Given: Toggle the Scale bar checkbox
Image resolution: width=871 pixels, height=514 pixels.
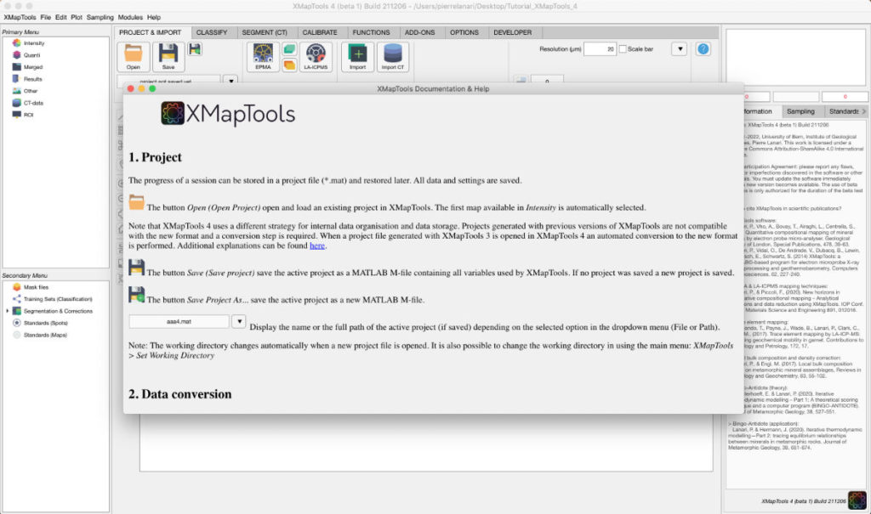Looking at the screenshot, I should 623,48.
